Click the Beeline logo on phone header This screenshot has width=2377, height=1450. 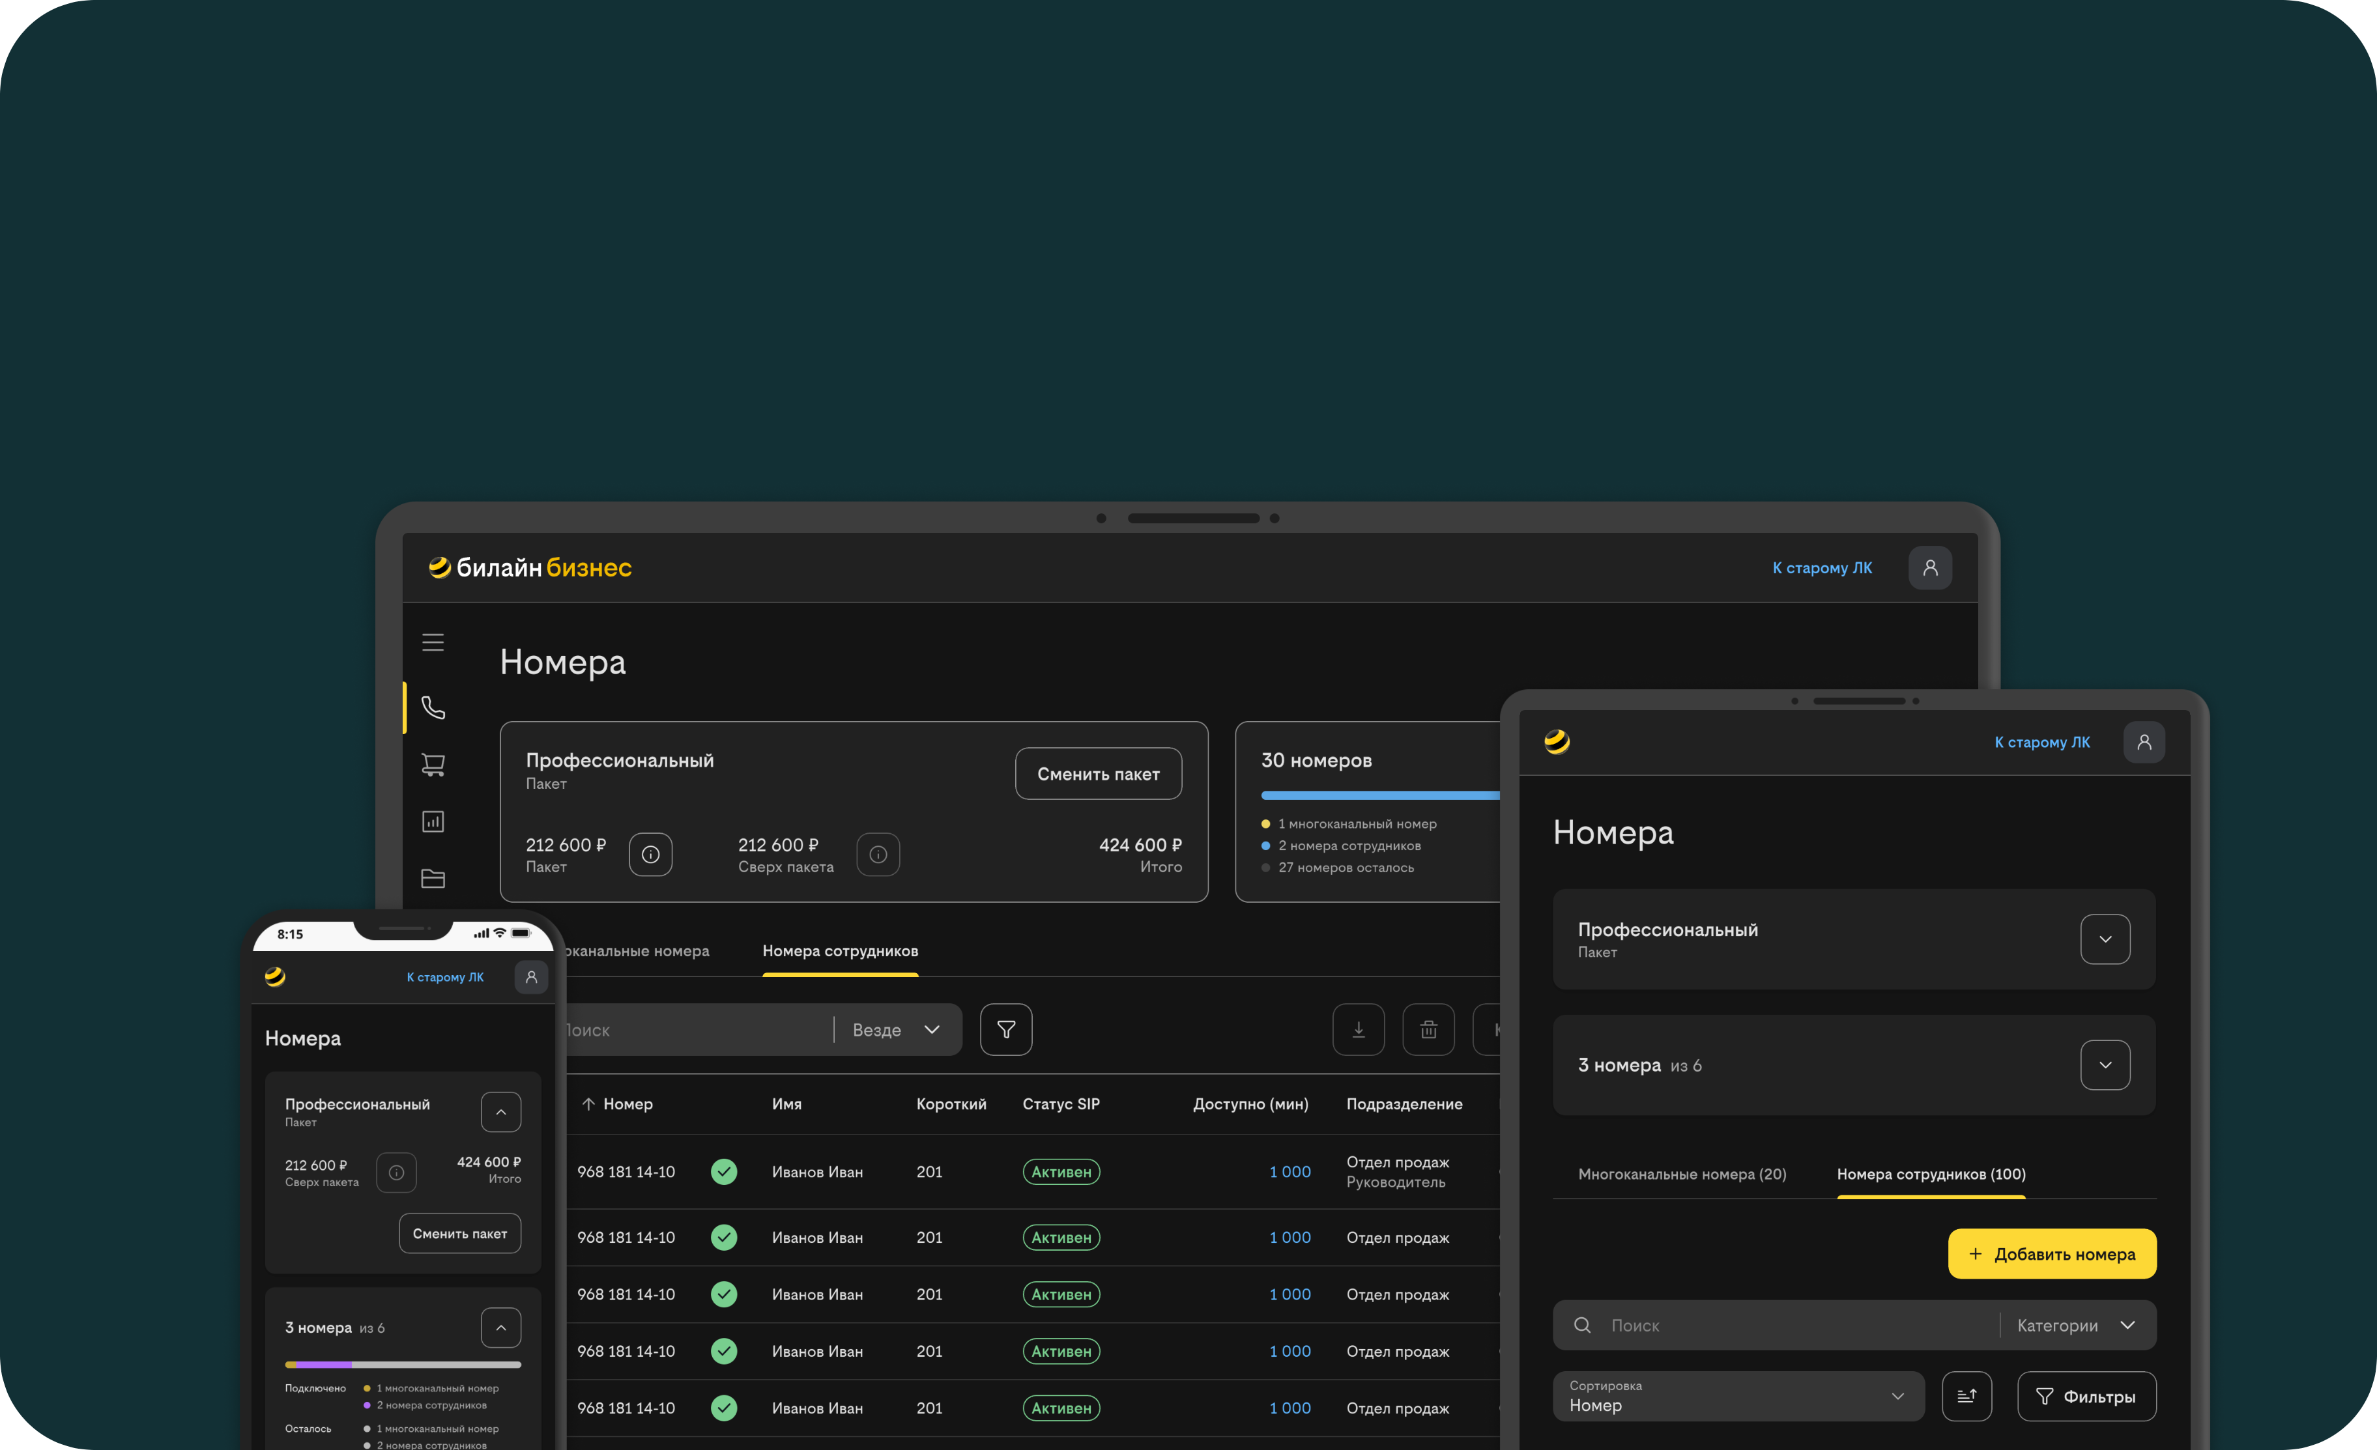pyautogui.click(x=275, y=976)
